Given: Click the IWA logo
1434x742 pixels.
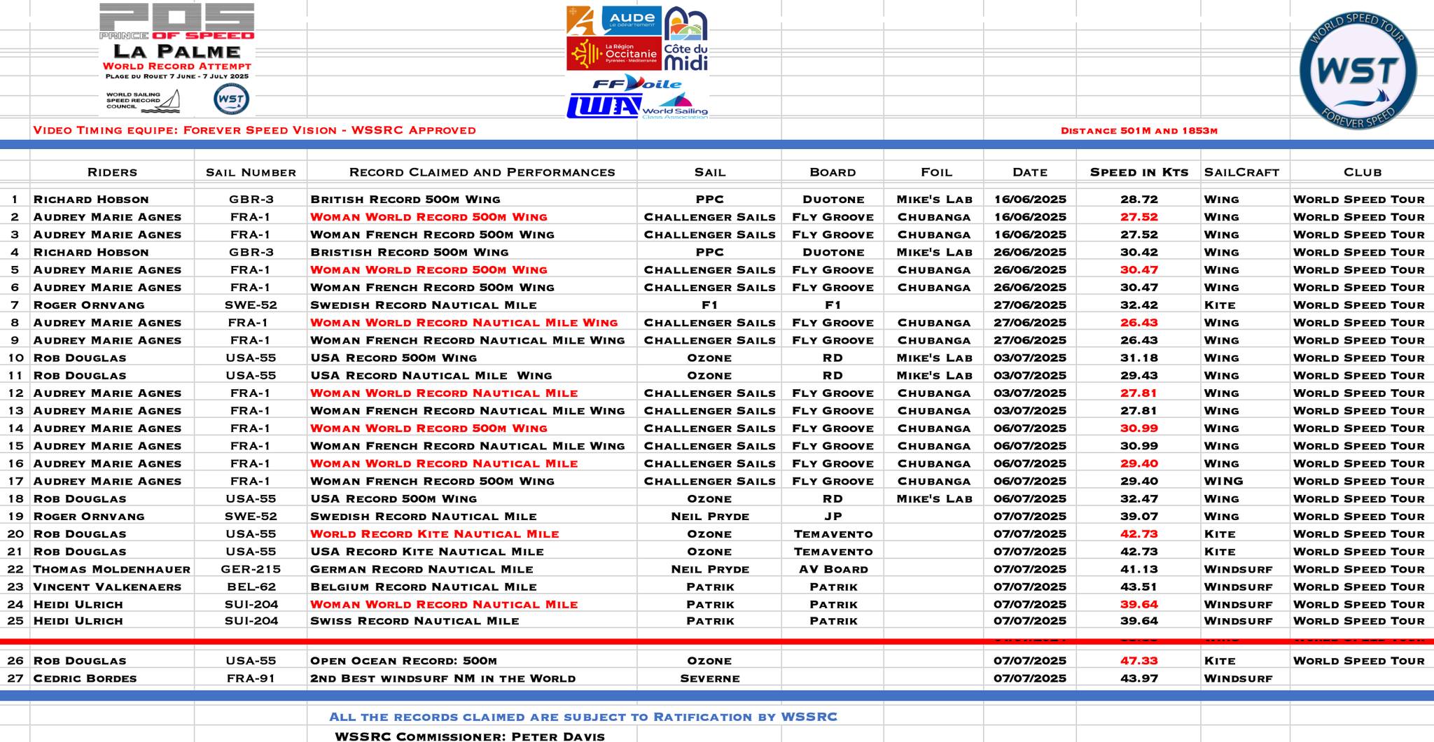Looking at the screenshot, I should point(603,106).
